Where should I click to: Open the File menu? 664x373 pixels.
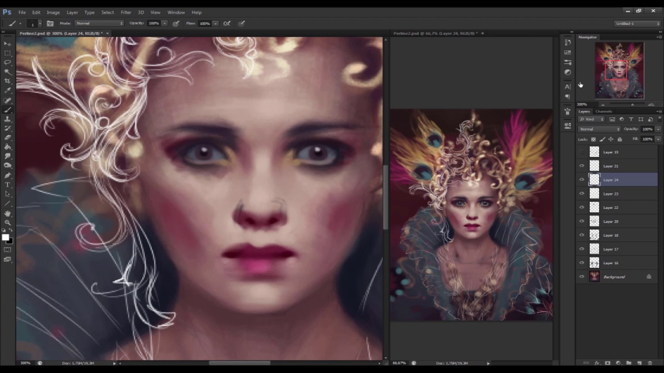(22, 12)
